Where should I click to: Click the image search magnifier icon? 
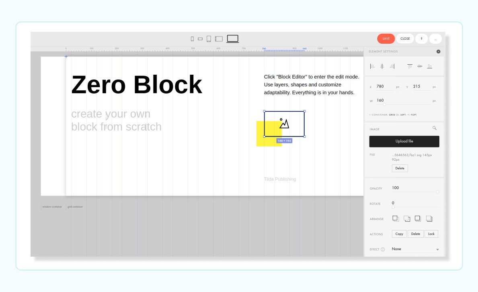click(435, 128)
